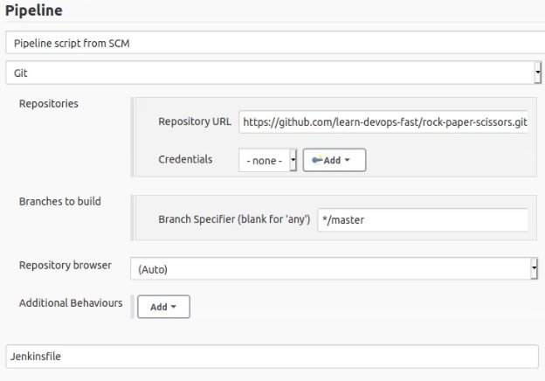Click the caret arrow on credentials Add button

pyautogui.click(x=348, y=161)
